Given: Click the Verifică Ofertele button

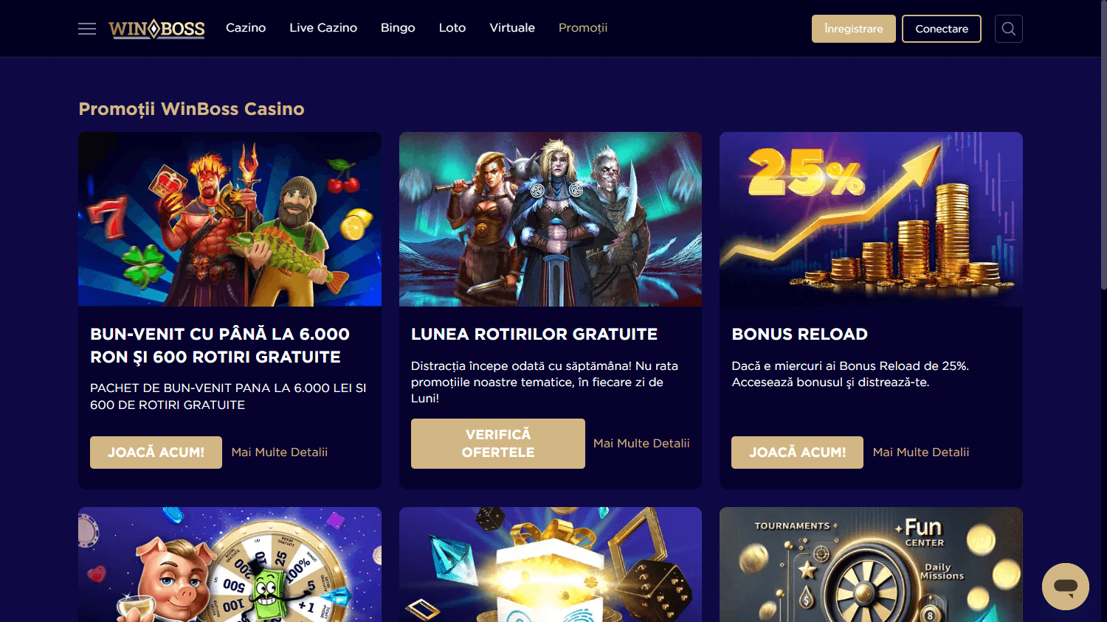Looking at the screenshot, I should 498,444.
